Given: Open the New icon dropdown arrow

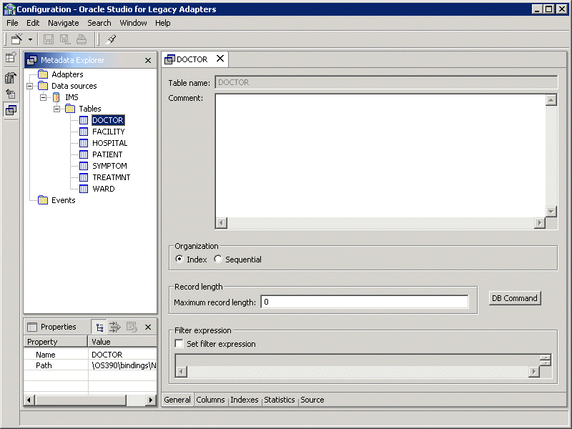Looking at the screenshot, I should [x=30, y=39].
